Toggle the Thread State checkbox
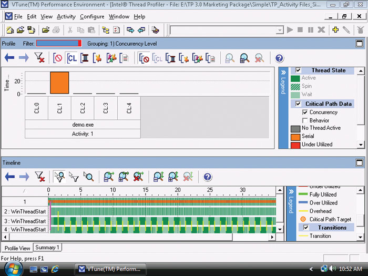Viewport: 368px width, 276px height. click(x=298, y=70)
